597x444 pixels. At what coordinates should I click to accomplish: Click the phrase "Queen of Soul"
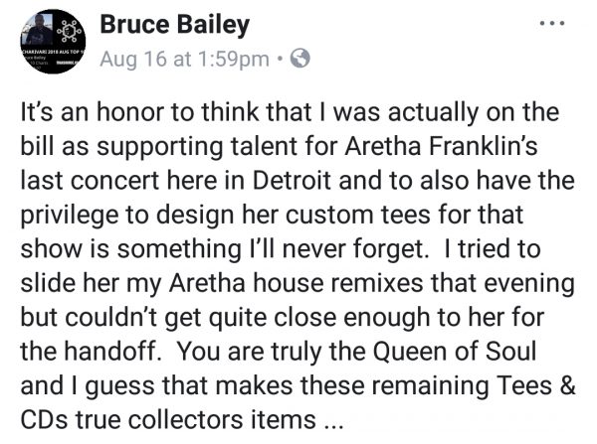[455, 352]
